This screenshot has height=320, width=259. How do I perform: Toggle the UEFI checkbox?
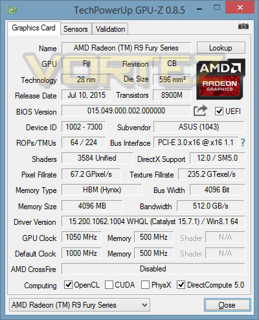(x=219, y=111)
